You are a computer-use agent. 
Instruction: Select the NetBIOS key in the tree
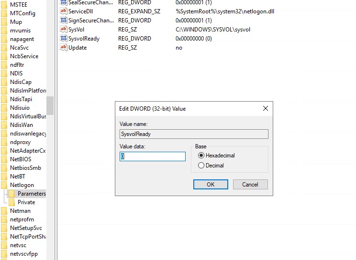21,159
